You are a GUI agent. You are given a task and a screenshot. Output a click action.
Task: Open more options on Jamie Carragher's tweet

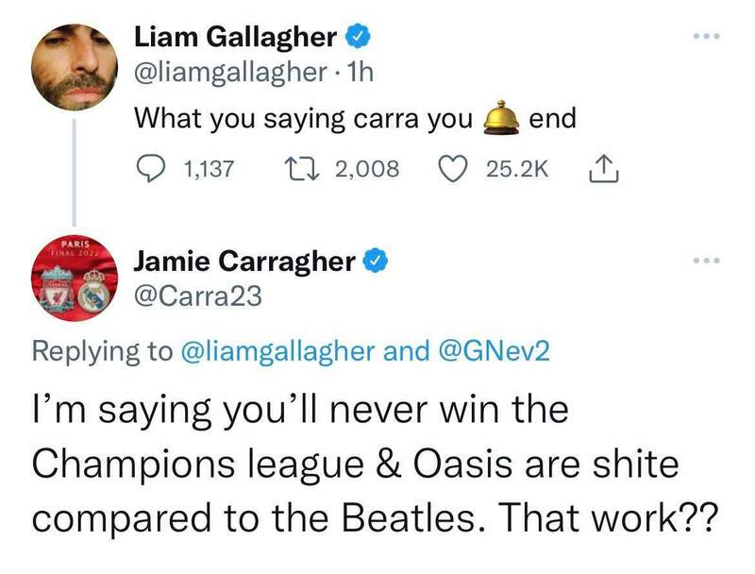point(706,262)
